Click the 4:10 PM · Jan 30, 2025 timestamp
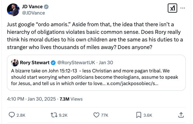Screen dimensions: 193x124 click(31, 99)
